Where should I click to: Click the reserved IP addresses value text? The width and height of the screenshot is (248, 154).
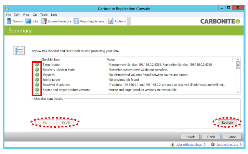pos(167,85)
